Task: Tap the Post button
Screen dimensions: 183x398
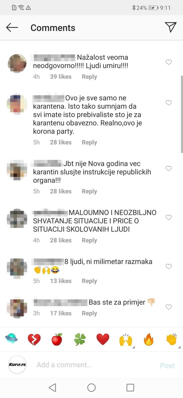Action: 167,366
